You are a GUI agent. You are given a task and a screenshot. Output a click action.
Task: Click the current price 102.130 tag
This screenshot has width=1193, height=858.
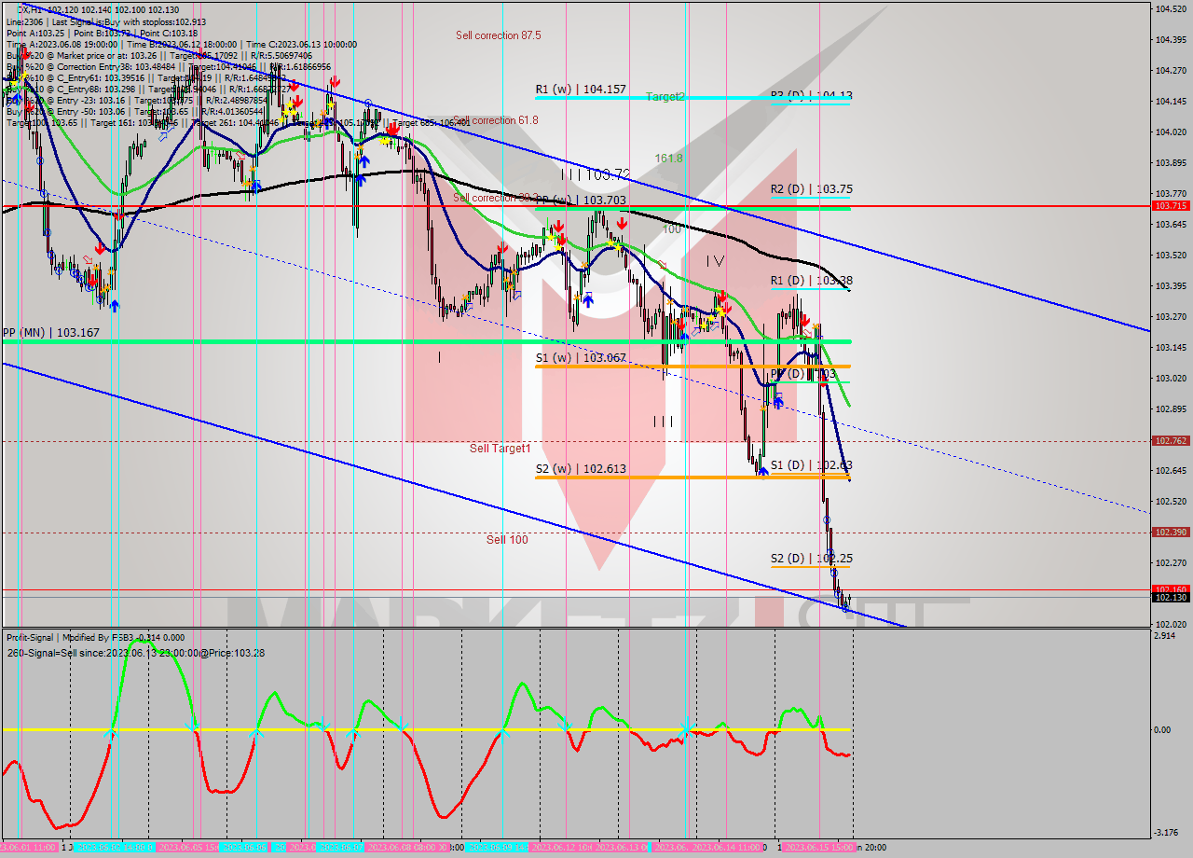1171,598
